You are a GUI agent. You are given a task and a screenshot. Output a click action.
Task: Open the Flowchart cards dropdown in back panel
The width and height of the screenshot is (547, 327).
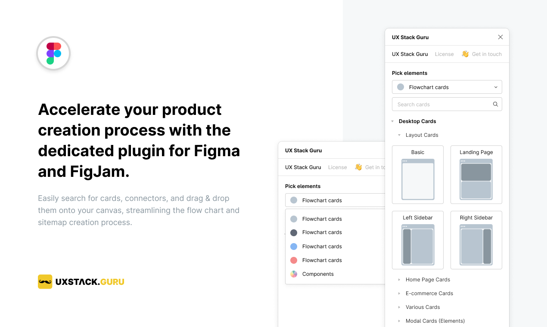335,200
